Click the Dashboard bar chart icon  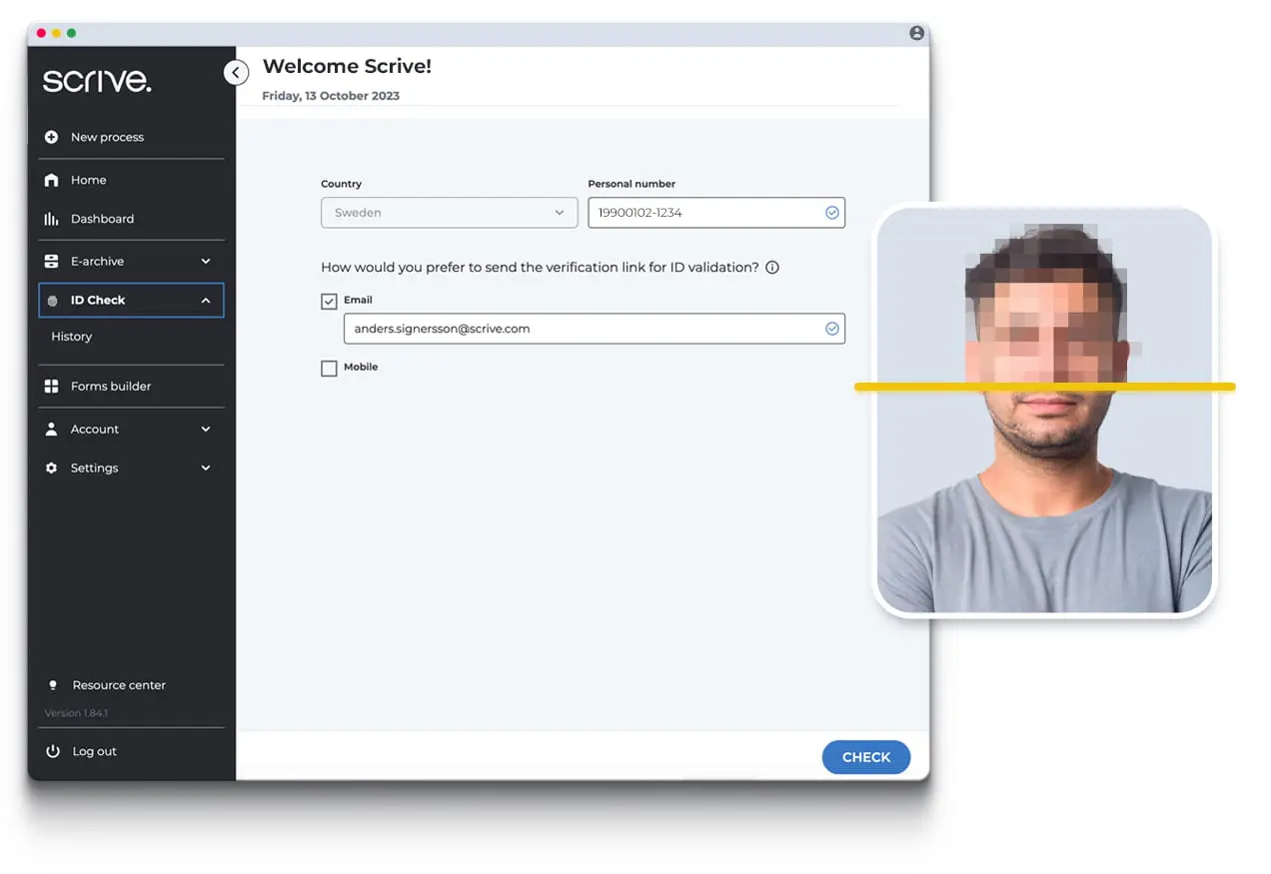(x=52, y=219)
